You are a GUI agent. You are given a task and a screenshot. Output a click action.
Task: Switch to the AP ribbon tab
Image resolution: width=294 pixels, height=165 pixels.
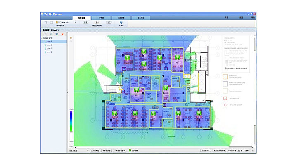(x=102, y=18)
